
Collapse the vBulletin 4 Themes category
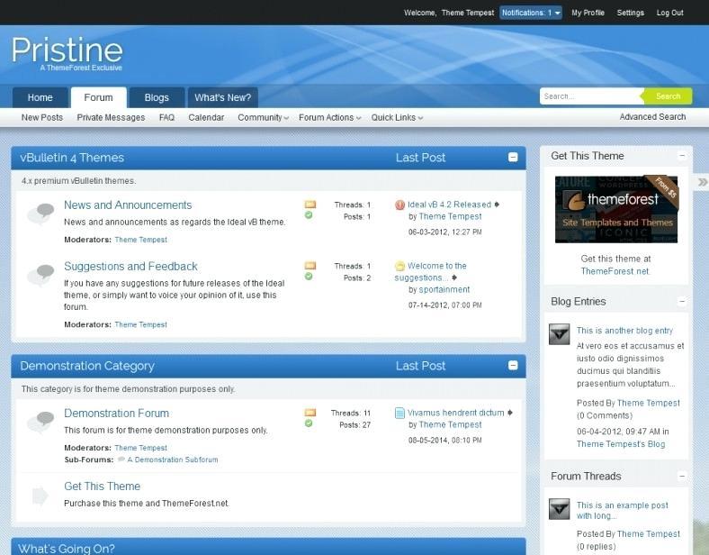coord(513,157)
